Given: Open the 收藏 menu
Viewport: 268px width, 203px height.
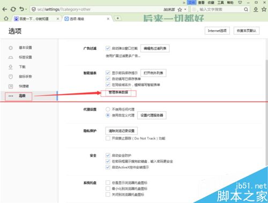Looking at the screenshot, I should (x=211, y=3).
